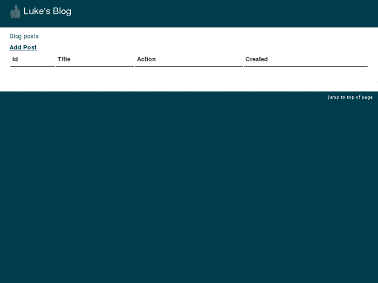Click the Action column header

(146, 59)
